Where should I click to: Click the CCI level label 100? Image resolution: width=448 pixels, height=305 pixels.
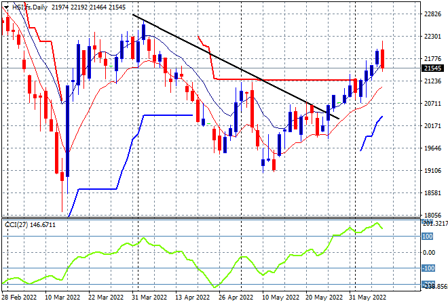point(427,237)
